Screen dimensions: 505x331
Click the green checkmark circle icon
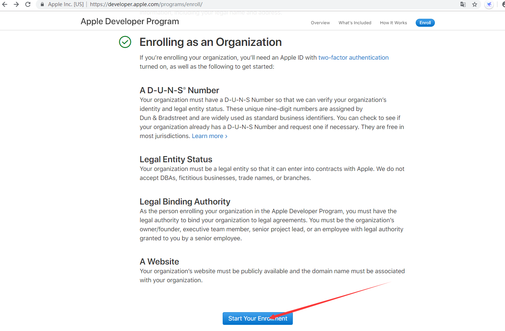click(125, 42)
